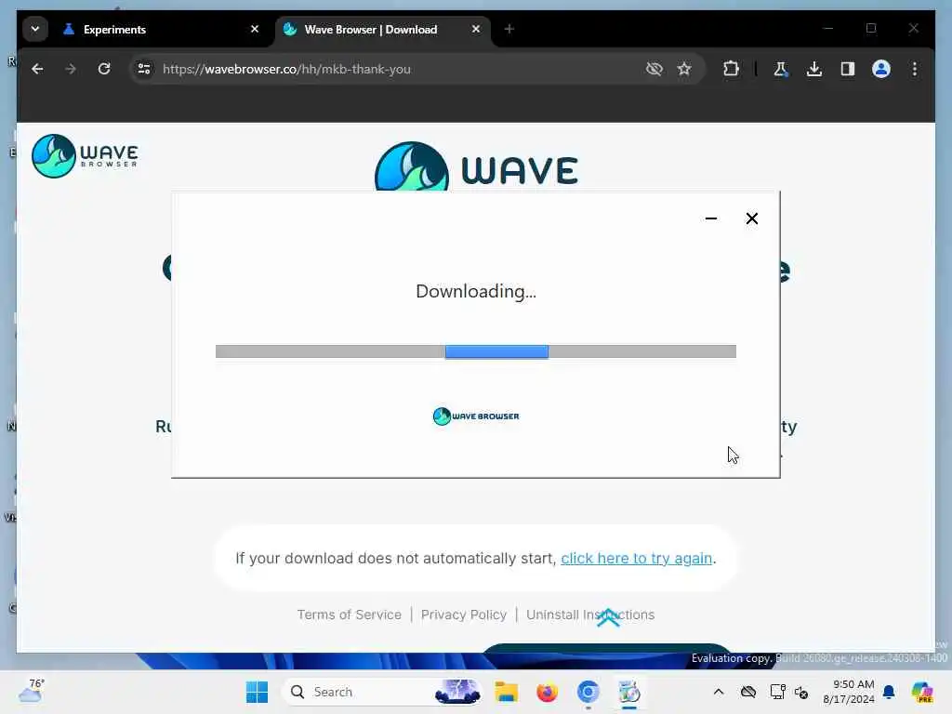Click the scroll-to-top double chevron
The height and width of the screenshot is (714, 952).
(608, 617)
